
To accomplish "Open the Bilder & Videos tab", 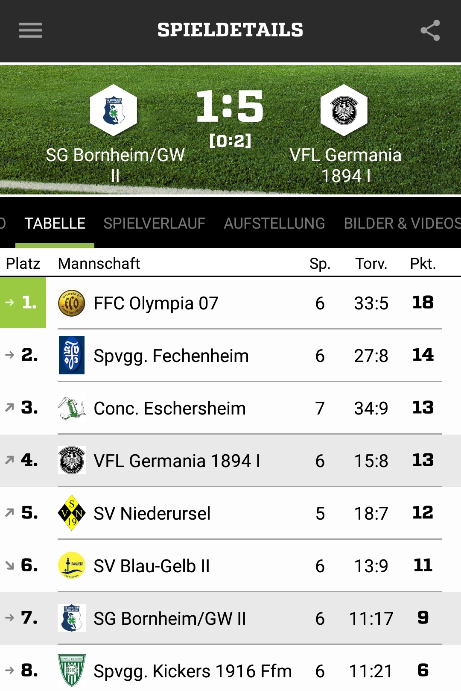I will point(403,223).
